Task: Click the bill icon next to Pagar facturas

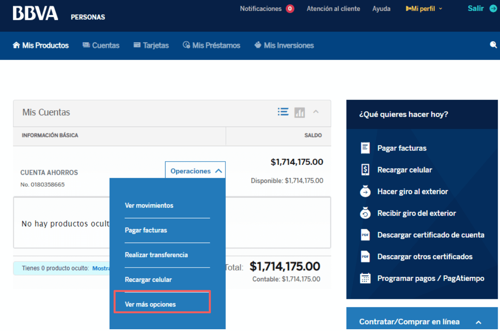Action: pos(365,148)
